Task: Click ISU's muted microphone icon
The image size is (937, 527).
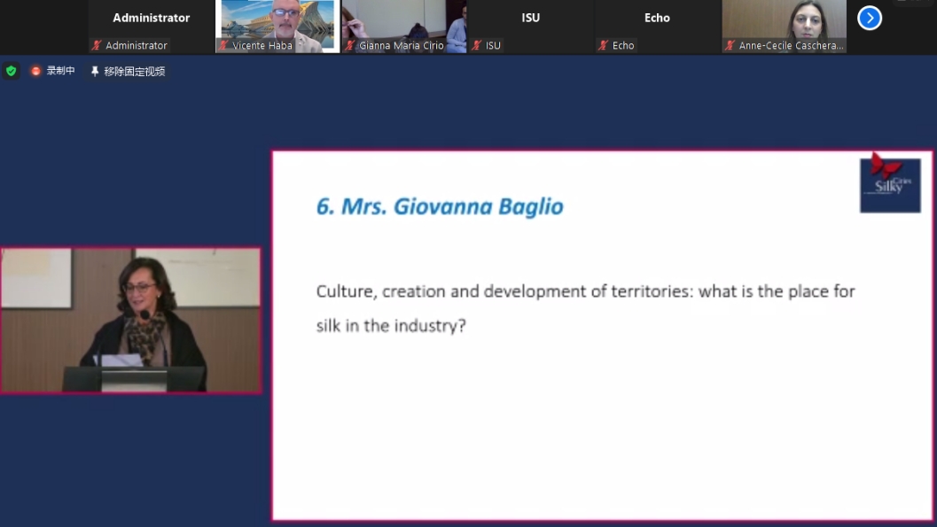Action: click(477, 45)
